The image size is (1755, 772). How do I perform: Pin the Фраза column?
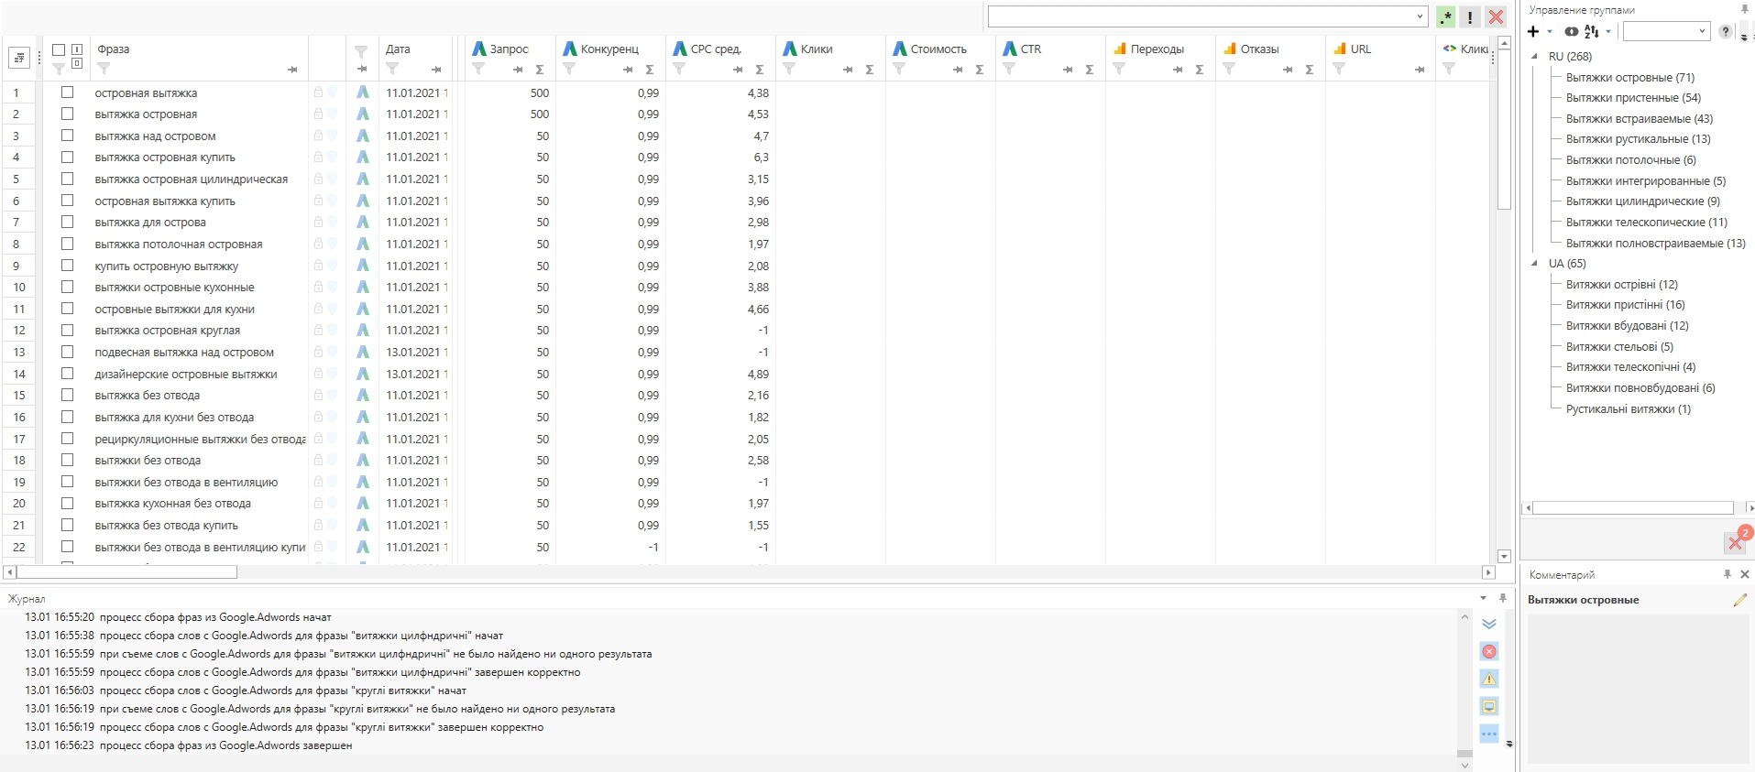[x=292, y=70]
